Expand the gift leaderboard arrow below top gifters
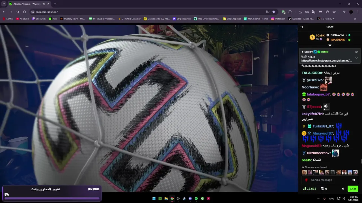Screen dimensions: 362x203 (x=330, y=45)
